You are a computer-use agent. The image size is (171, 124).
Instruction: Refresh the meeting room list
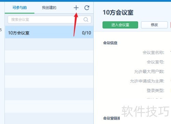(87, 8)
